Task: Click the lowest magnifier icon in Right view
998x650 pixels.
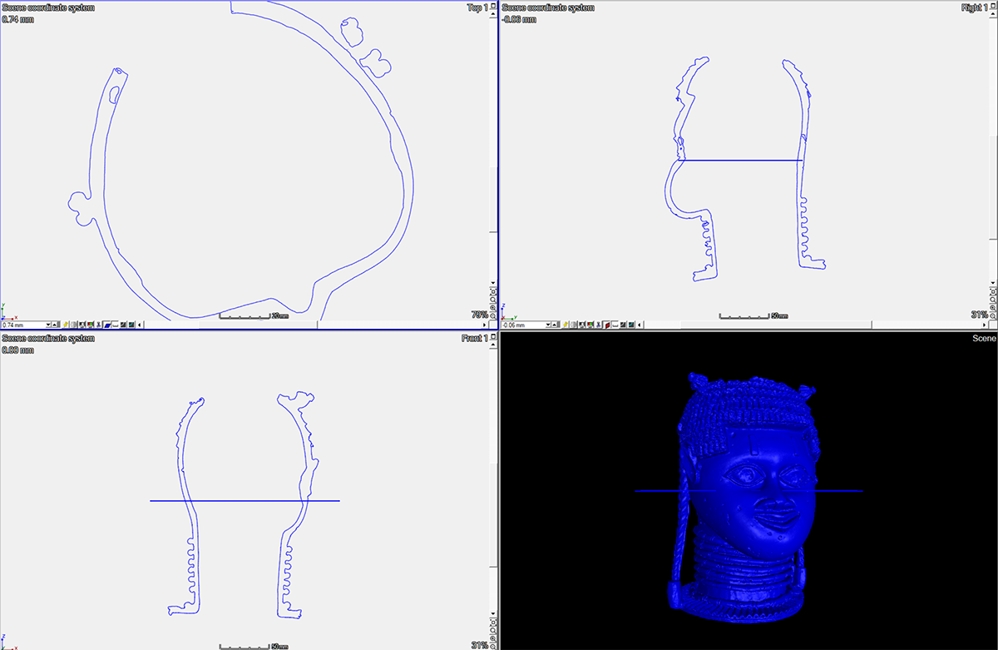Action: pyautogui.click(x=992, y=315)
